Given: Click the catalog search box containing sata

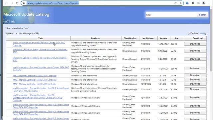Looking at the screenshot, I should [x=171, y=15].
